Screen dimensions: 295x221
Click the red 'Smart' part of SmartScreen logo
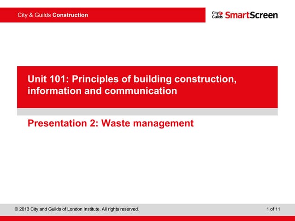237,15
